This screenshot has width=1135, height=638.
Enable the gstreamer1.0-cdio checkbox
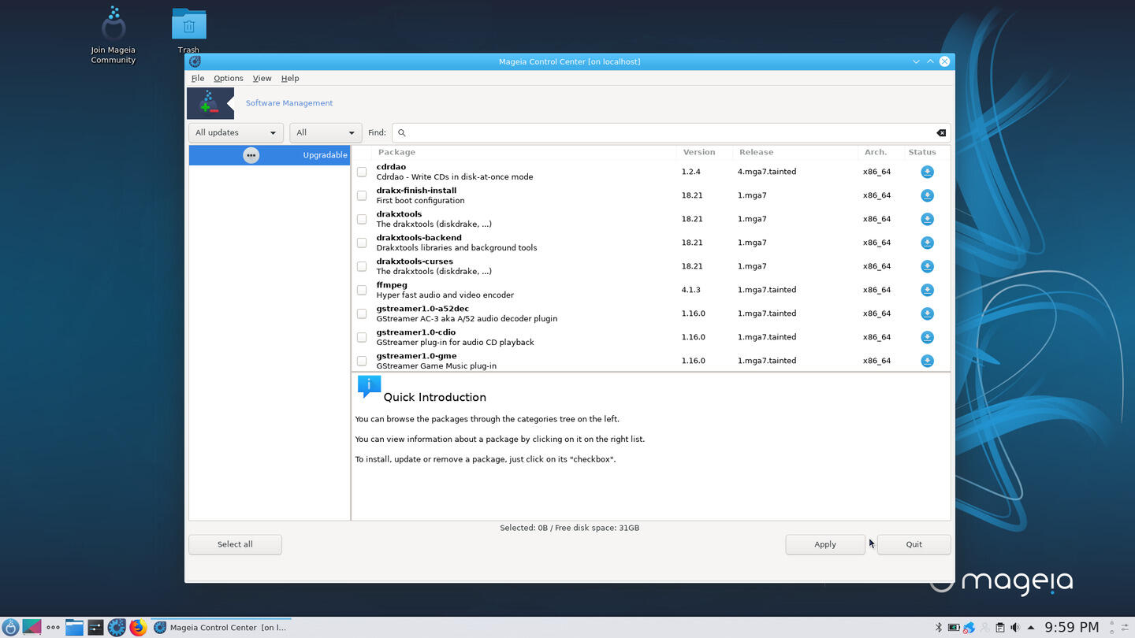pos(362,337)
